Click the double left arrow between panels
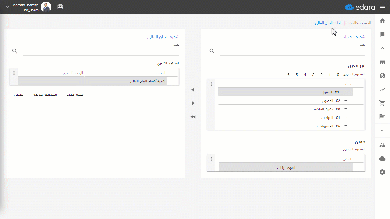Image resolution: width=390 pixels, height=219 pixels. point(193,117)
